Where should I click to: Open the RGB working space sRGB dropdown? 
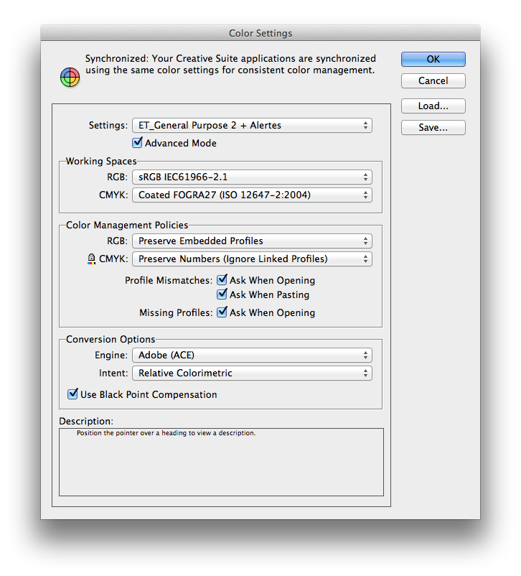[252, 177]
